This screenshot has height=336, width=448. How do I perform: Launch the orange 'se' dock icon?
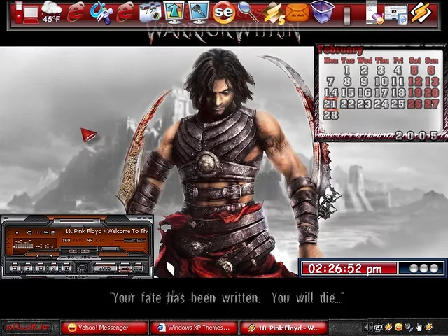tap(223, 12)
